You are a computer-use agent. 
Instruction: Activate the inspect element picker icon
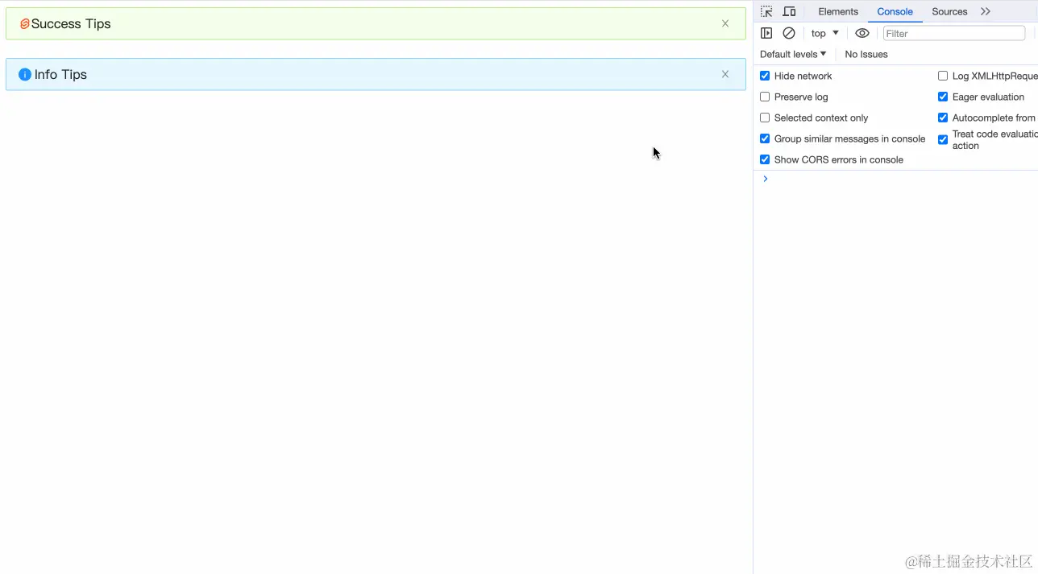pyautogui.click(x=766, y=11)
